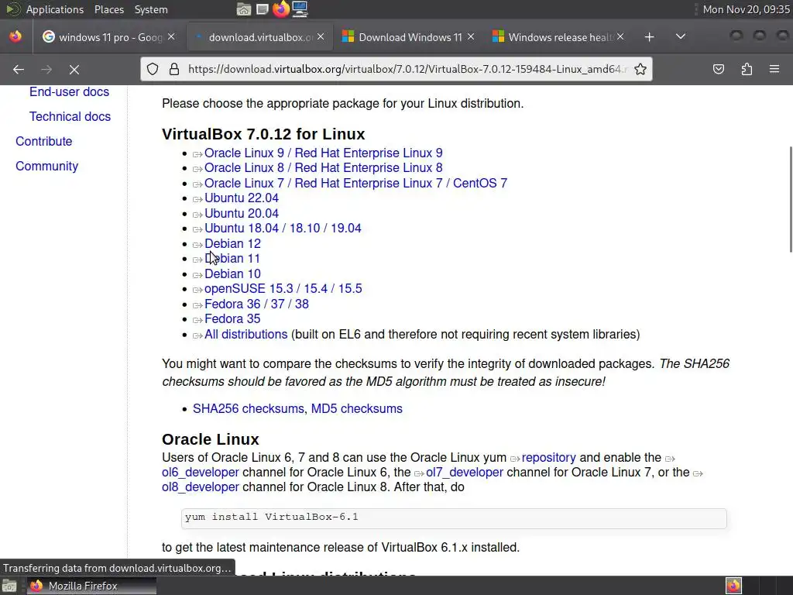
Task: Stop page loading with the X button
Action: (74, 69)
